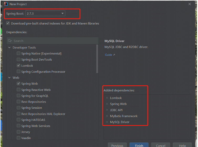Check Spring Session dependency
198x147 pixels.
(x=18, y=108)
